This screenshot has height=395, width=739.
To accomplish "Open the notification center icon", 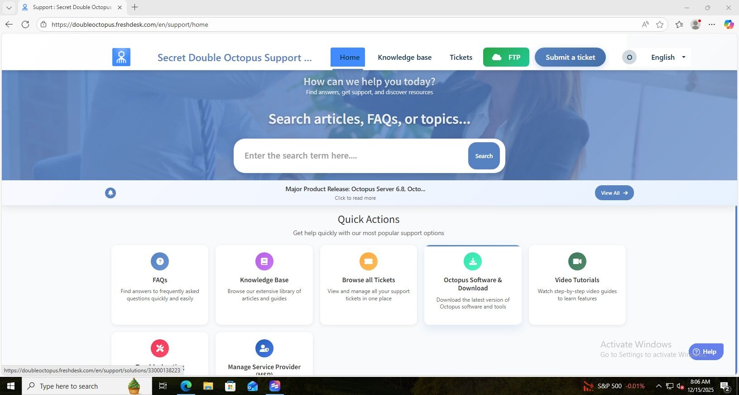I will click(725, 386).
